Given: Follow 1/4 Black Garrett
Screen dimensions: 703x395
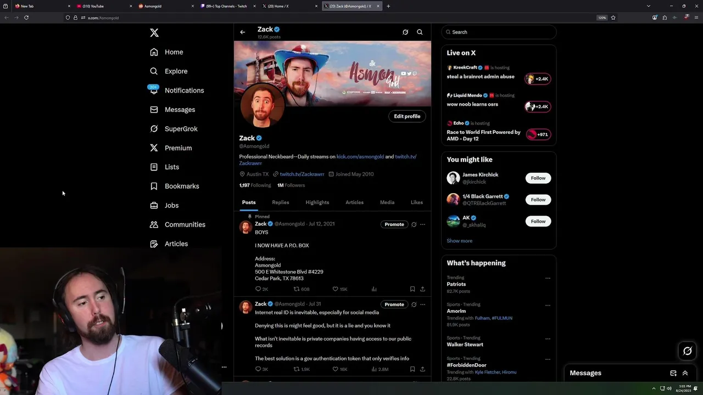Looking at the screenshot, I should (538, 200).
